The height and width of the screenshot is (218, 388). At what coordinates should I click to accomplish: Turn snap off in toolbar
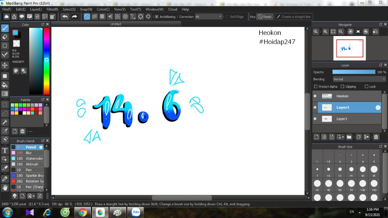coord(87,17)
